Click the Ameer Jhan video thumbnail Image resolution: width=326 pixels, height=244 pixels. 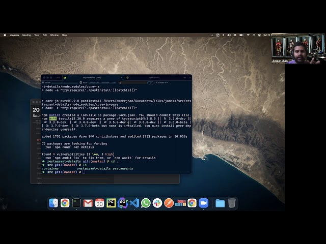point(298,48)
